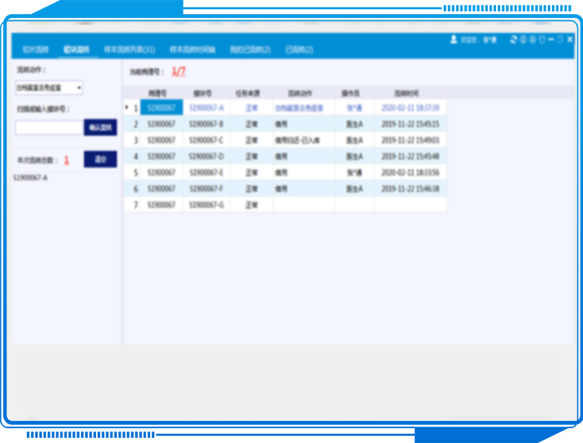Click the refresh icon in top-right toolbar

pos(513,39)
